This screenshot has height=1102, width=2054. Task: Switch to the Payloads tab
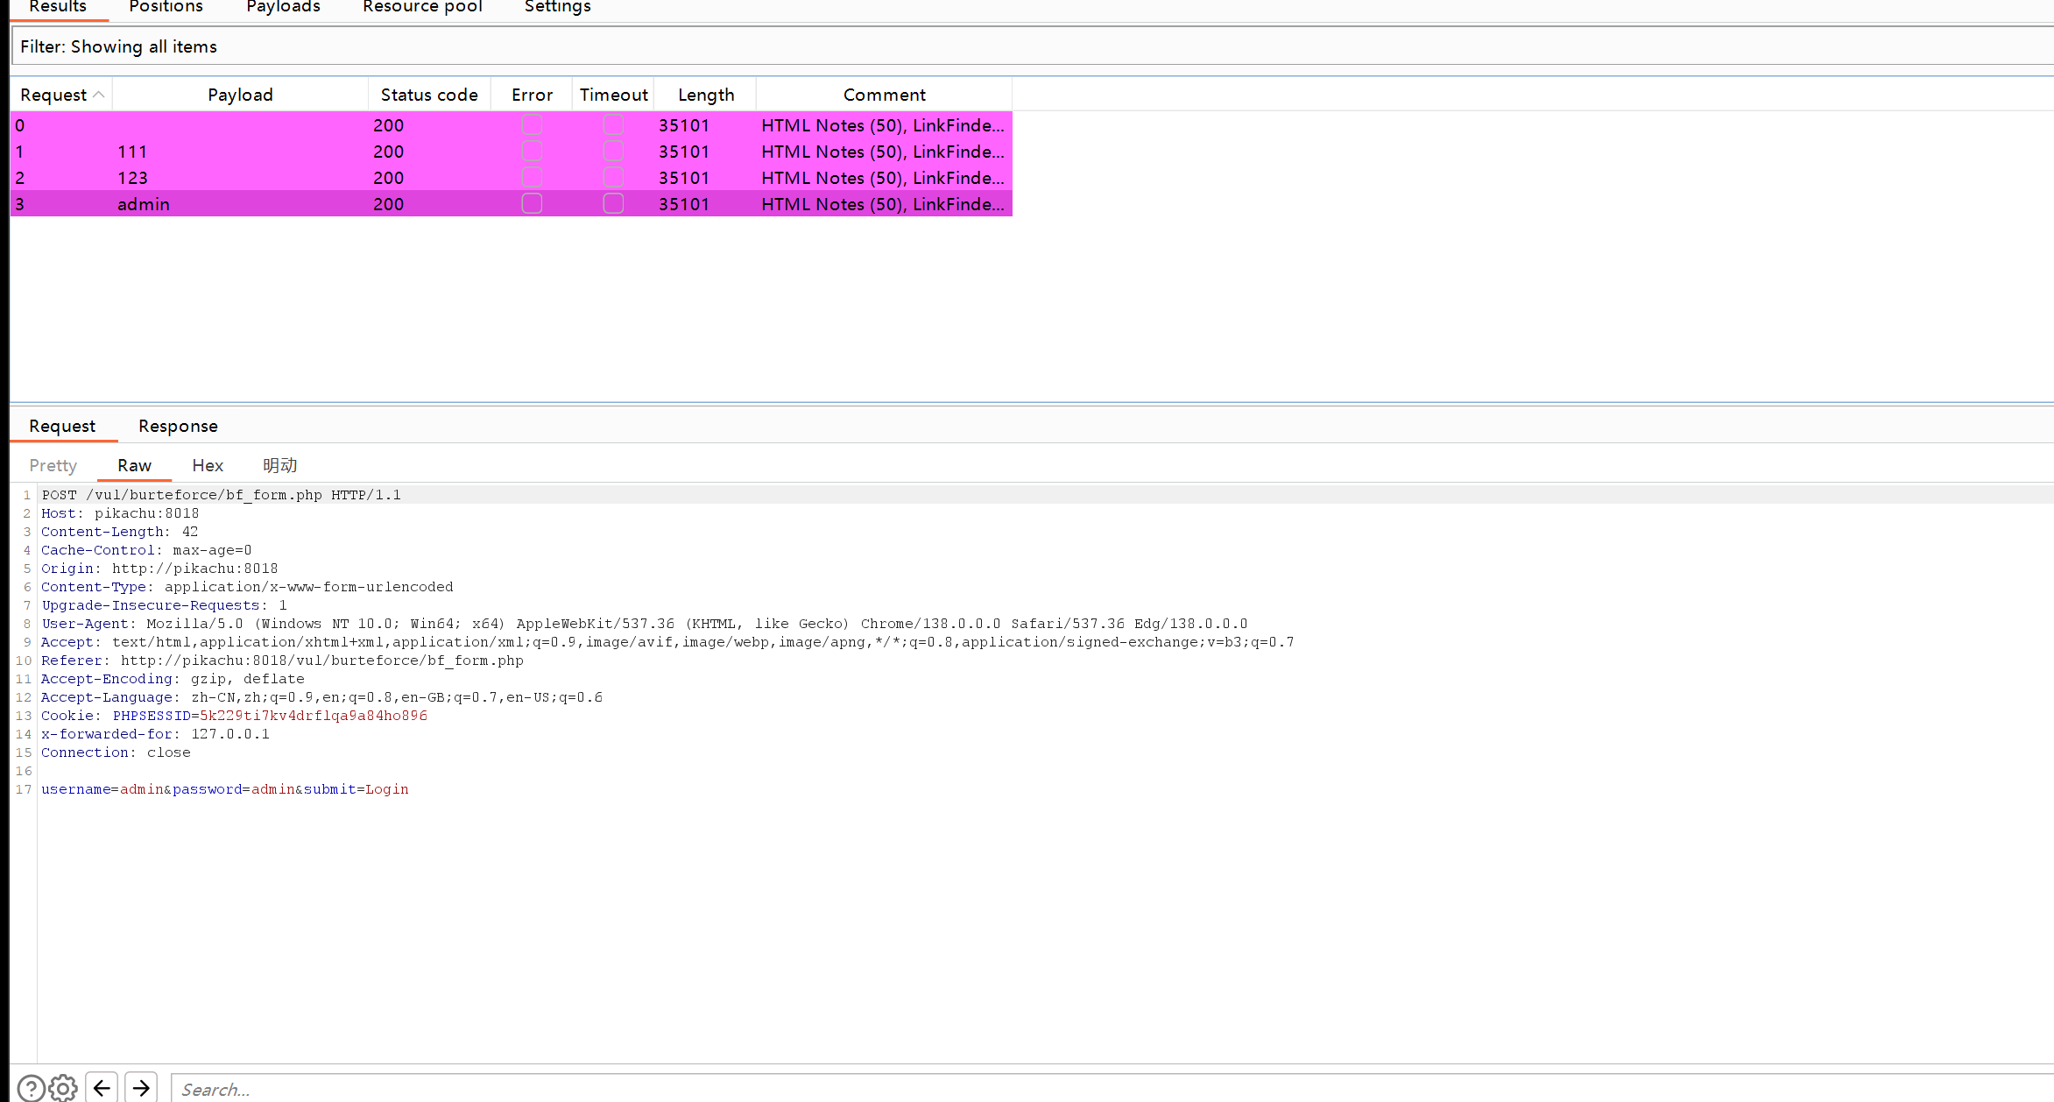point(283,7)
